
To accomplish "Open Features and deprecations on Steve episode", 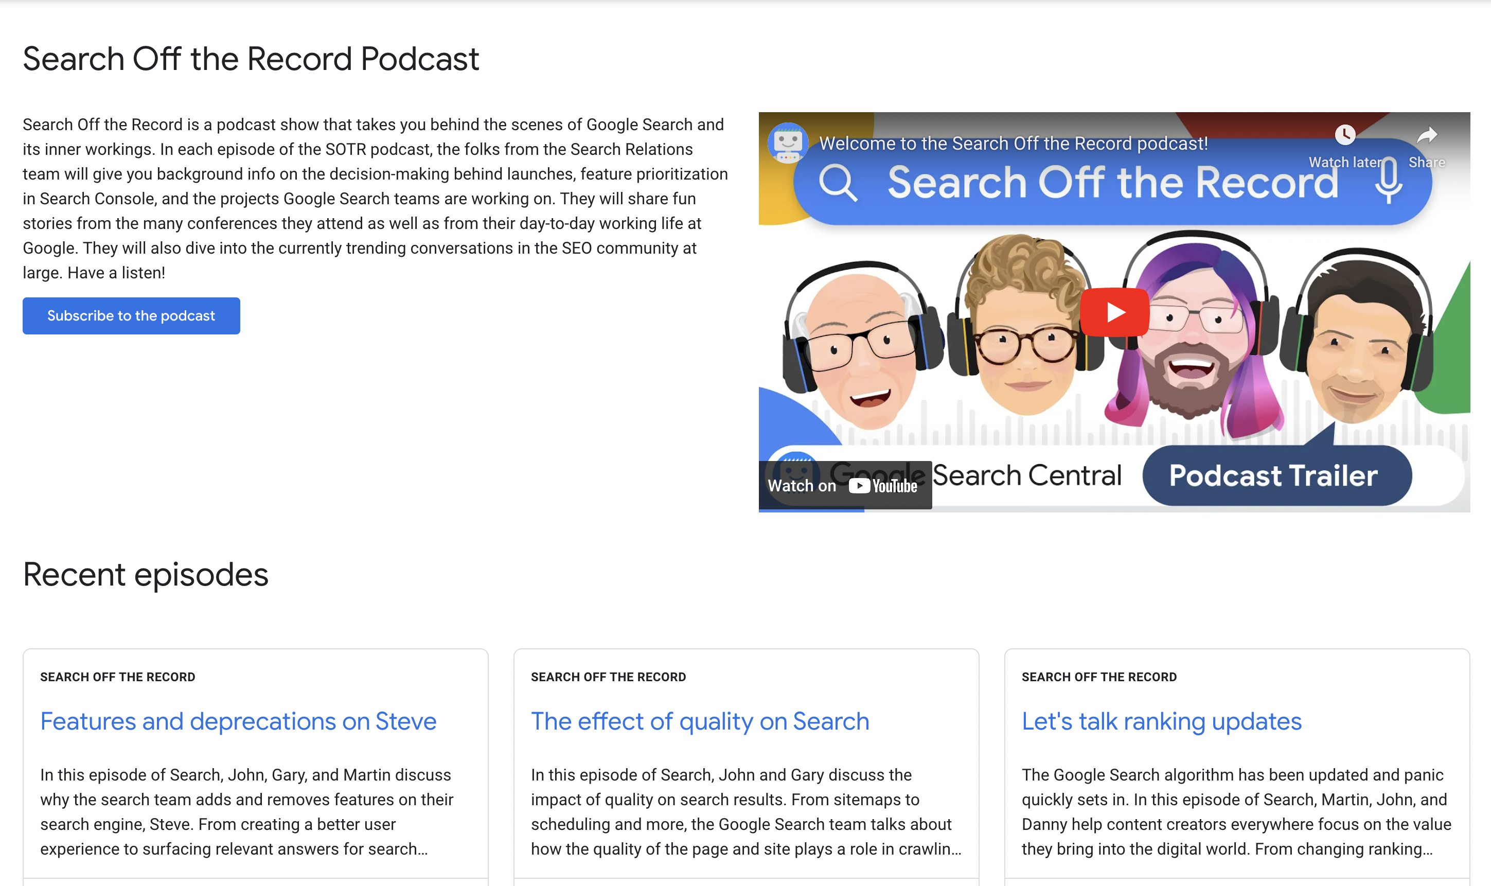I will (238, 721).
